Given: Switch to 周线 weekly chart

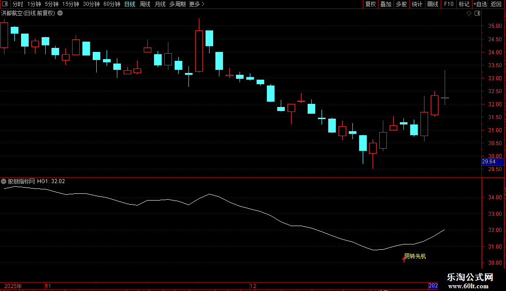Looking at the screenshot, I should [145, 4].
